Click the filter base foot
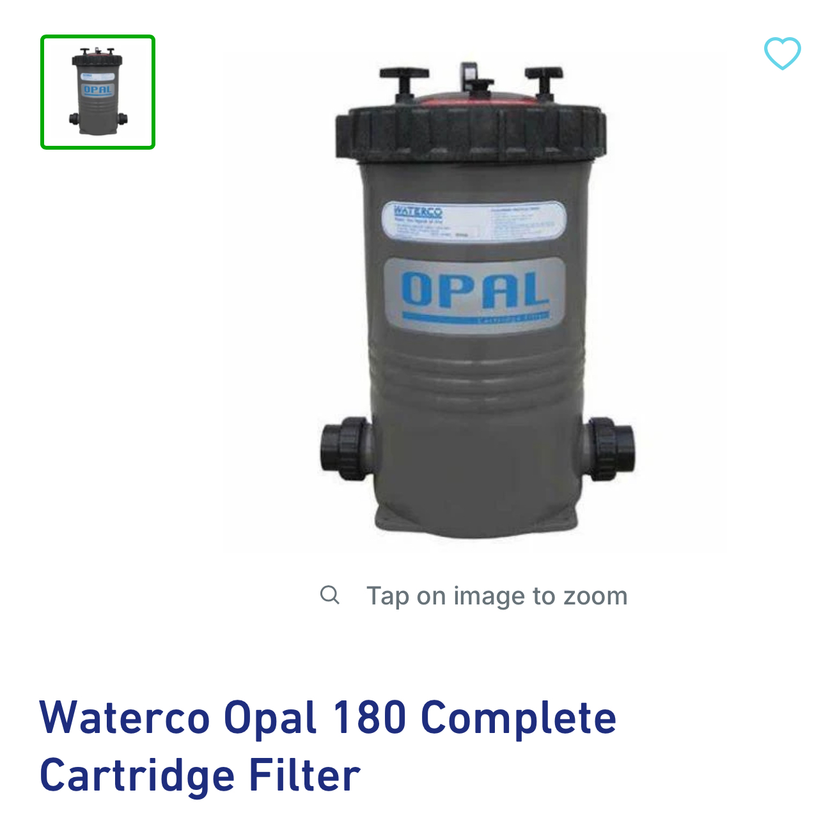Screen dimensions: 821x820 click(476, 519)
